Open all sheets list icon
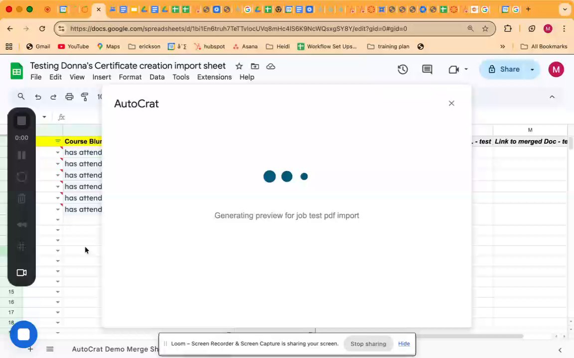Screen dimensions: 574x358 [x=50, y=349]
